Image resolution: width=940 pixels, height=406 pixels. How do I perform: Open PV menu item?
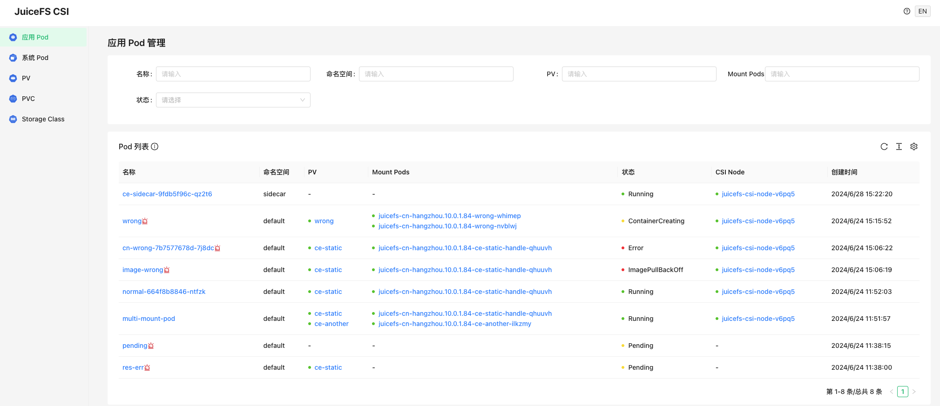tap(44, 78)
